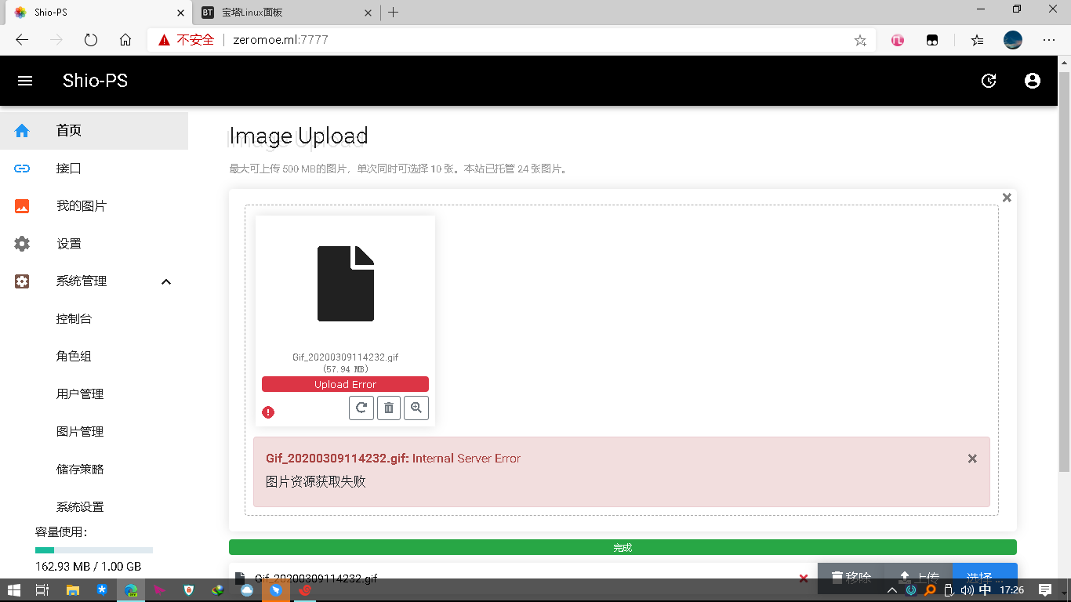Retry upload of Gif_20200309114232.gif
This screenshot has width=1071, height=602.
(x=361, y=408)
